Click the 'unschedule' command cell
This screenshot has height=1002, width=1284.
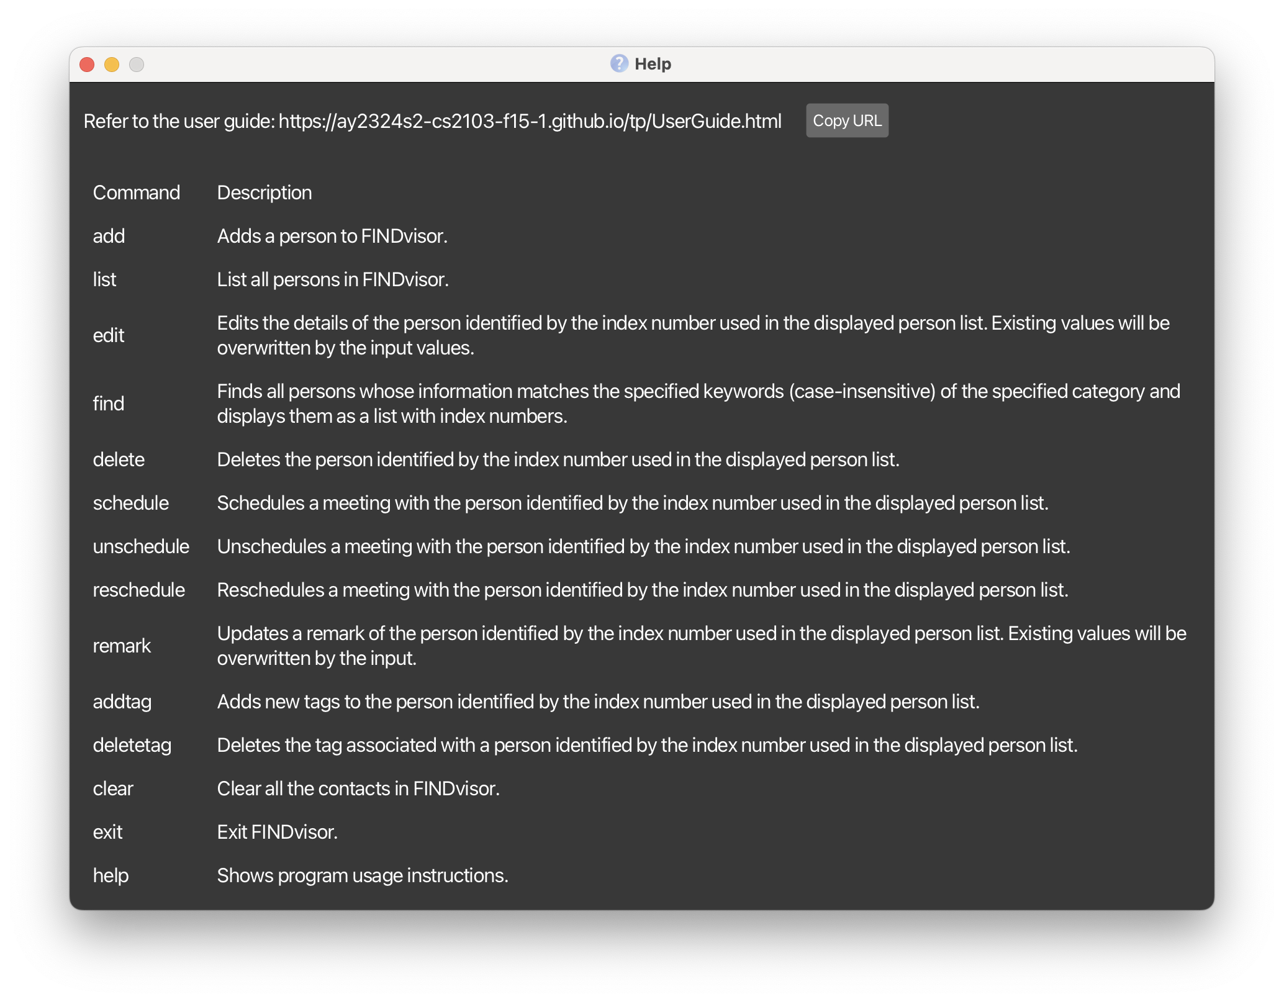141,546
